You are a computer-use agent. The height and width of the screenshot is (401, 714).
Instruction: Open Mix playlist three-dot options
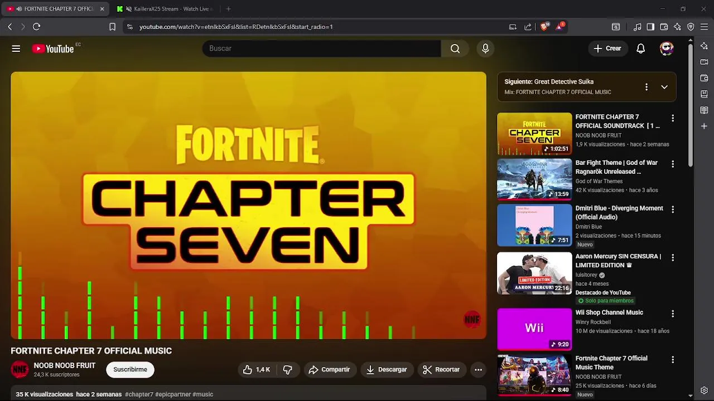pyautogui.click(x=647, y=87)
